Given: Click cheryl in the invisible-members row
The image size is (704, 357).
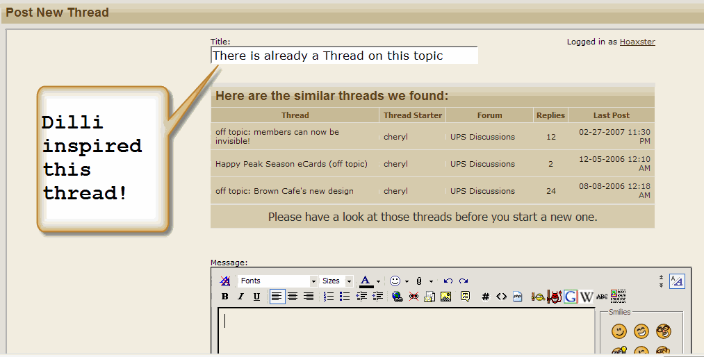Looking at the screenshot, I should [x=395, y=137].
